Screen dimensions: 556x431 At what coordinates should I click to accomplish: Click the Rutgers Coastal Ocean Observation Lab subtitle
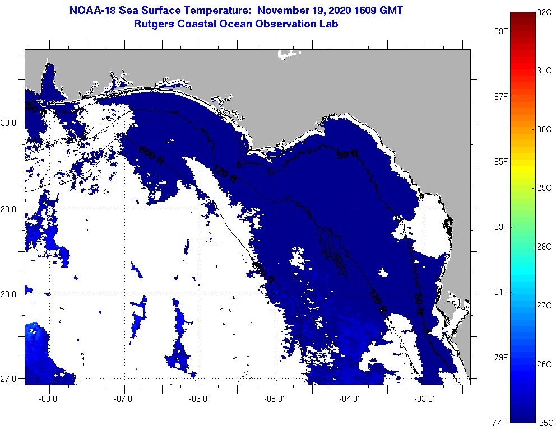[x=235, y=24]
